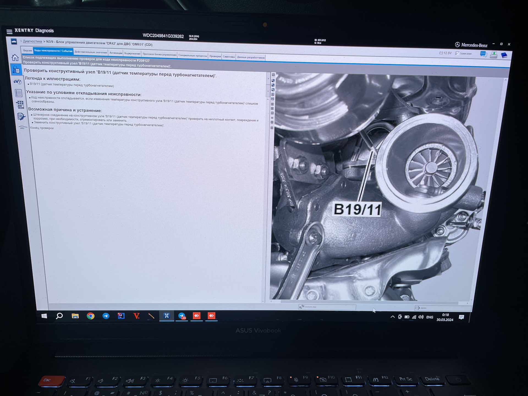Open the first red AnyDesk taskbar icon
Viewport: 528px width, 396px height.
[197, 315]
